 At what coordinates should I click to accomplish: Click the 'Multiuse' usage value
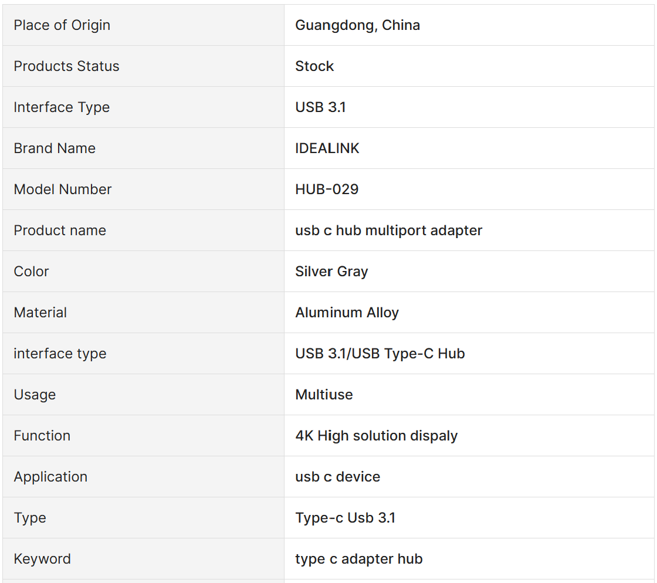pyautogui.click(x=324, y=395)
